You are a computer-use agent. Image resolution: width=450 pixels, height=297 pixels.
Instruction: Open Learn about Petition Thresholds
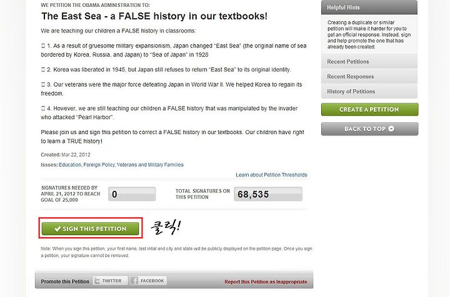[x=271, y=175]
